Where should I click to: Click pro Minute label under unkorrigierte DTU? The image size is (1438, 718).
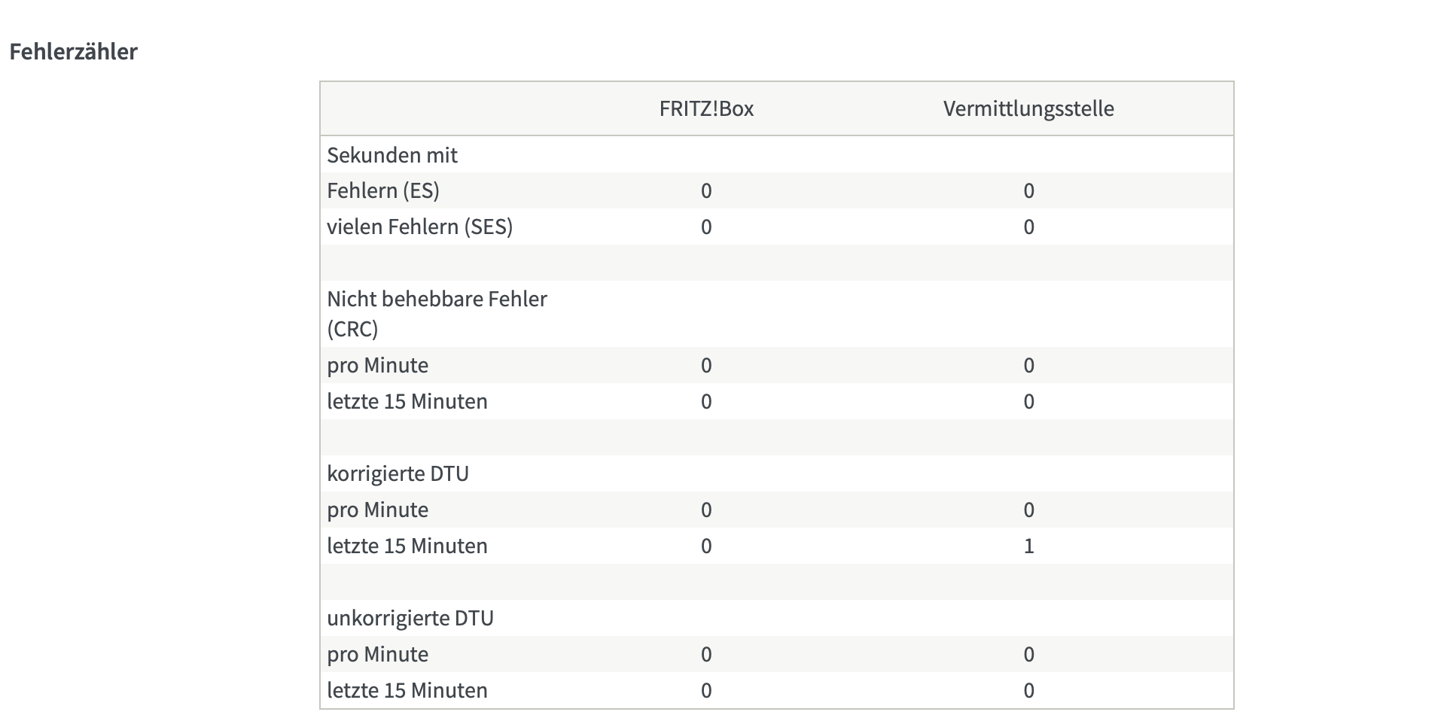pos(377,654)
